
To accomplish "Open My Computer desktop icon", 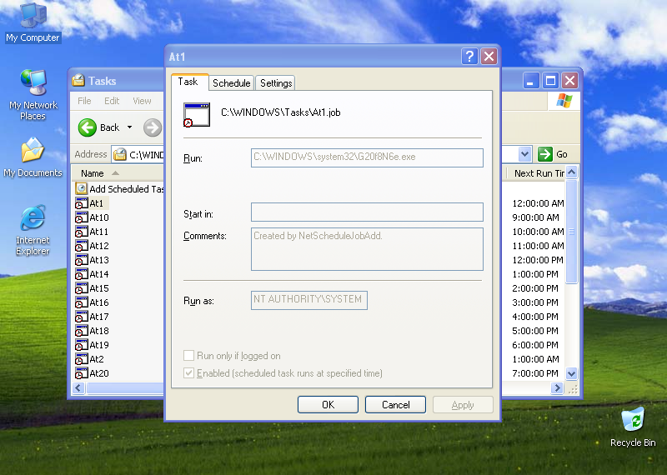I will [33, 22].
